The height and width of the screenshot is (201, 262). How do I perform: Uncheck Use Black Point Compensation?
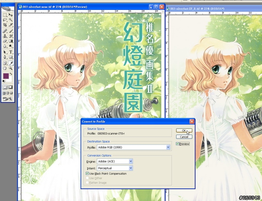tap(87, 174)
